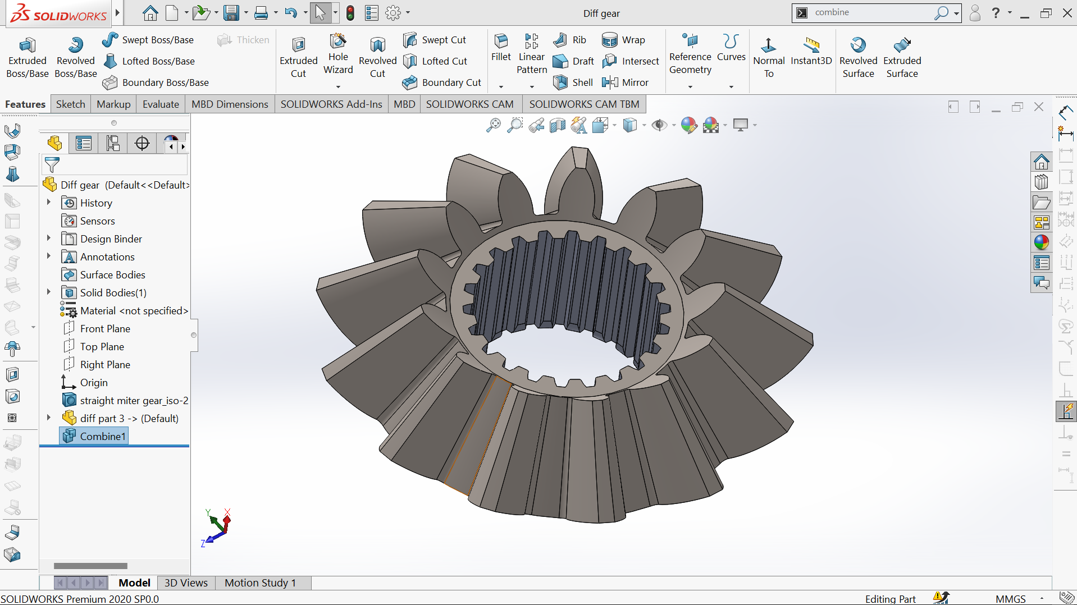
Task: Open the Evaluate tab
Action: 161,104
